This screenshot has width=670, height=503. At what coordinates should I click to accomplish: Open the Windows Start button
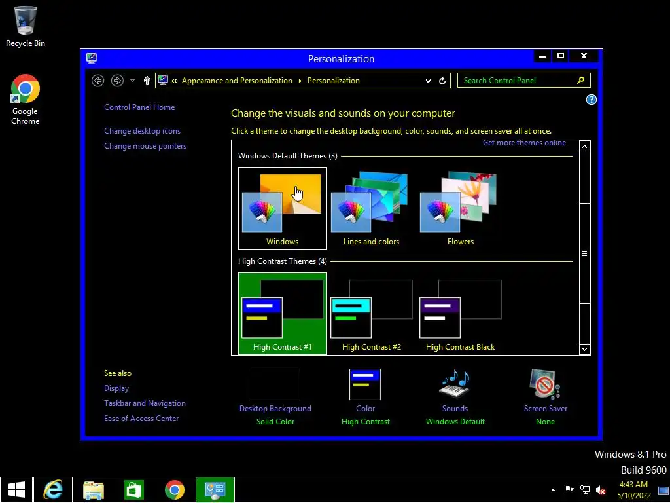[16, 490]
